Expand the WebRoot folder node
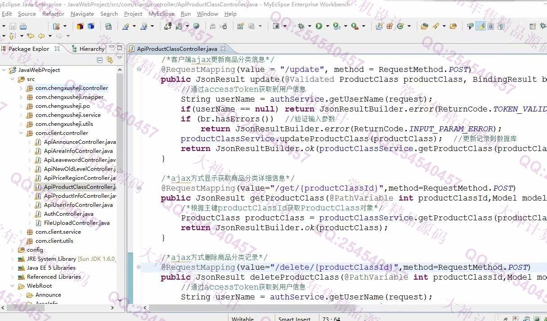 click(x=13, y=286)
